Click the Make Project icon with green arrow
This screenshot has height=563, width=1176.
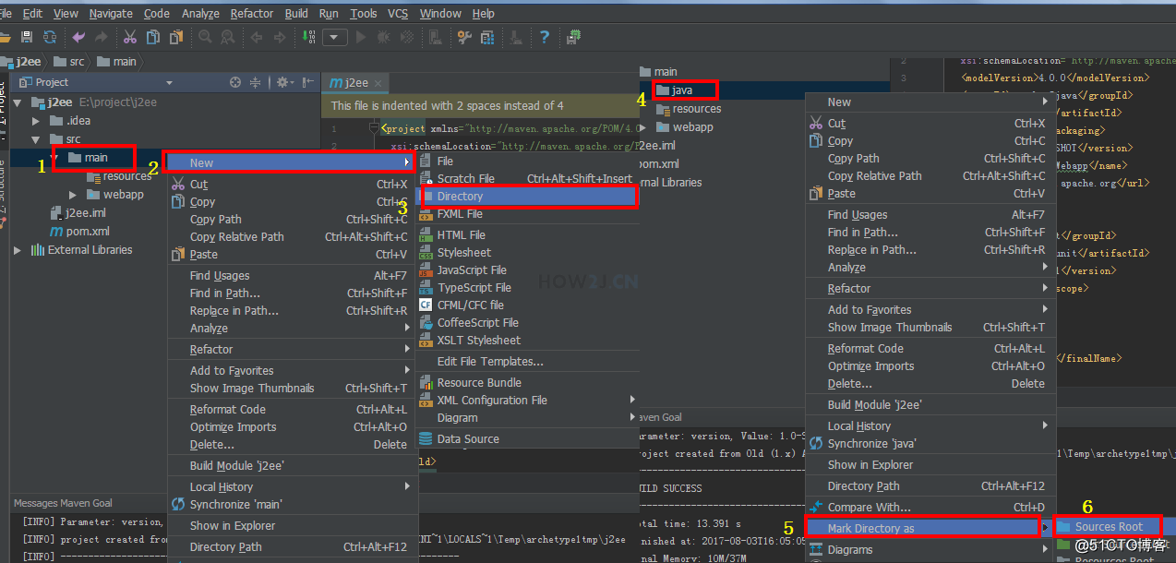pyautogui.click(x=309, y=37)
